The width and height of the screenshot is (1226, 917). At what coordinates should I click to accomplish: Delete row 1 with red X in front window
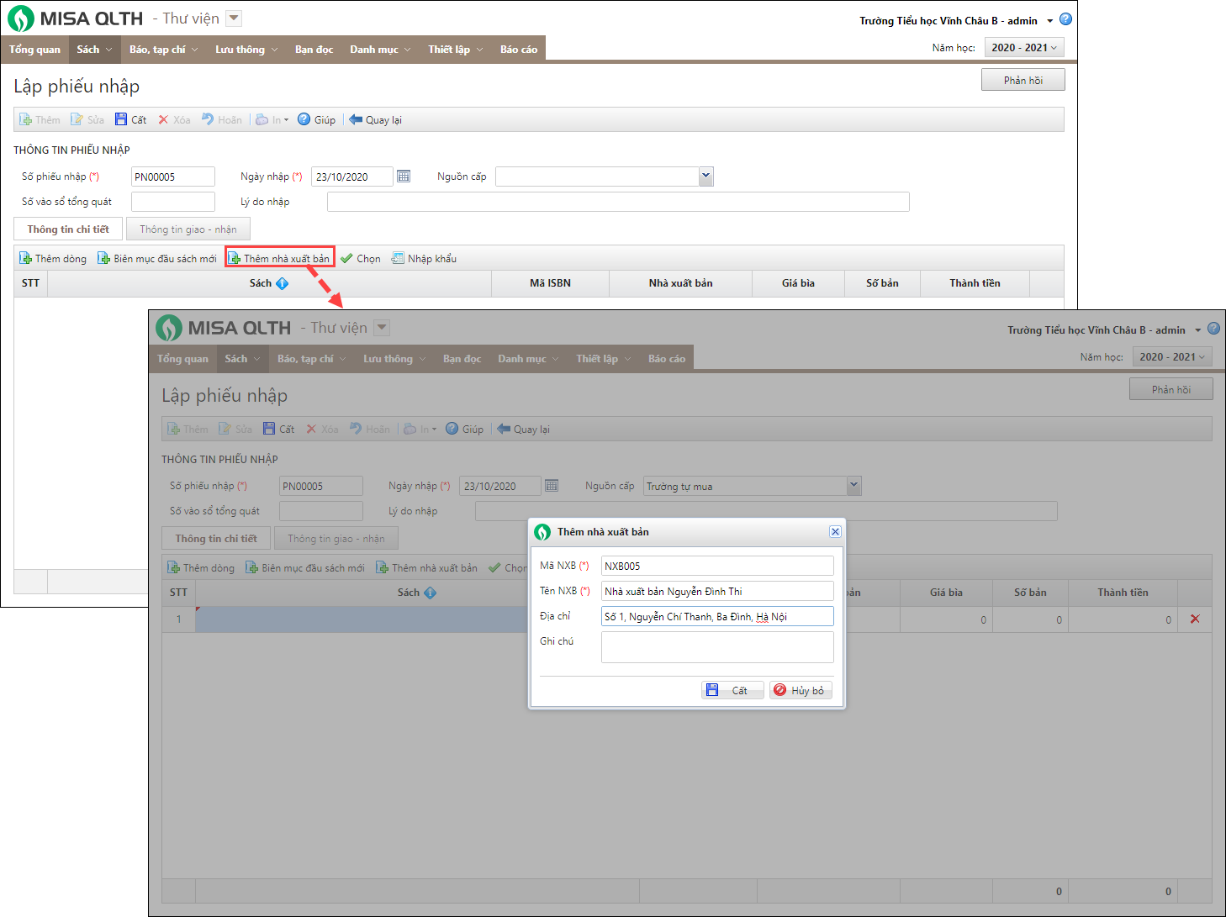tap(1195, 619)
